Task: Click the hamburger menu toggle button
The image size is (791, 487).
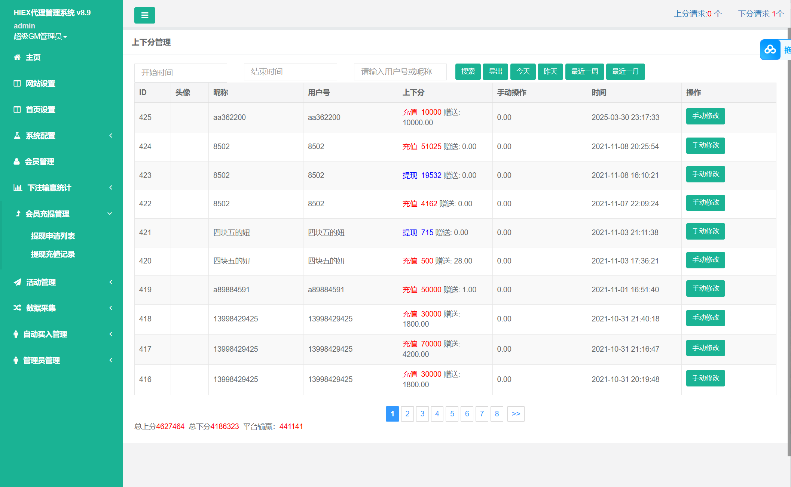Action: (144, 15)
